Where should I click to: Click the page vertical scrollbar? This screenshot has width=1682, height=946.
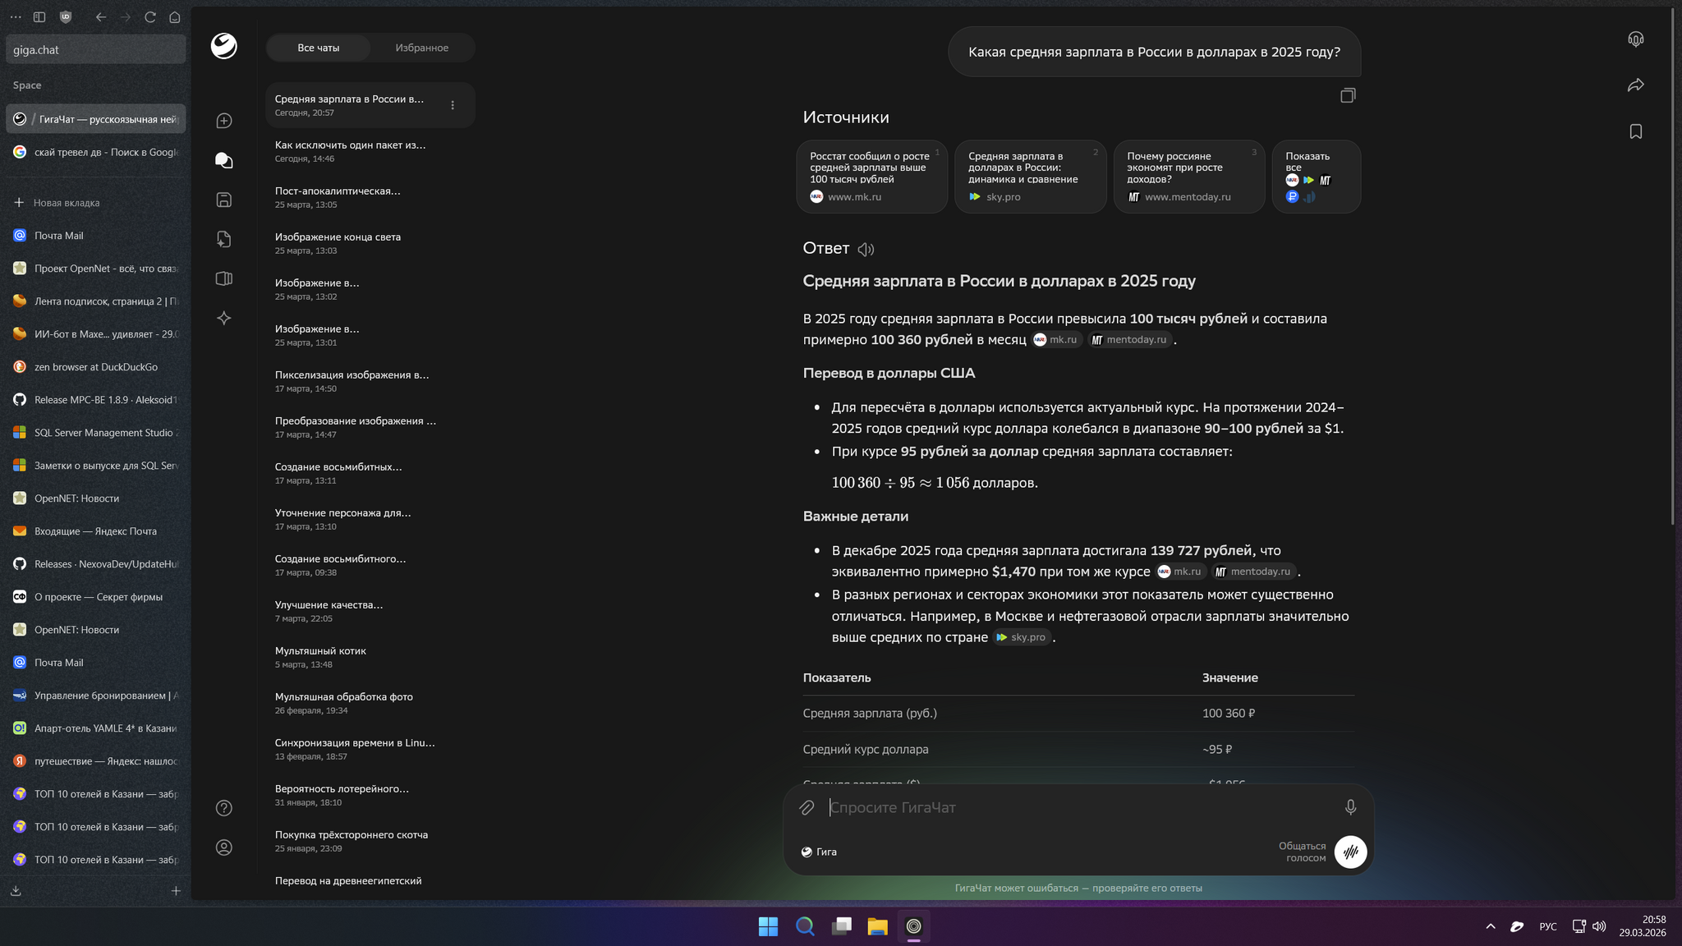point(1673,267)
